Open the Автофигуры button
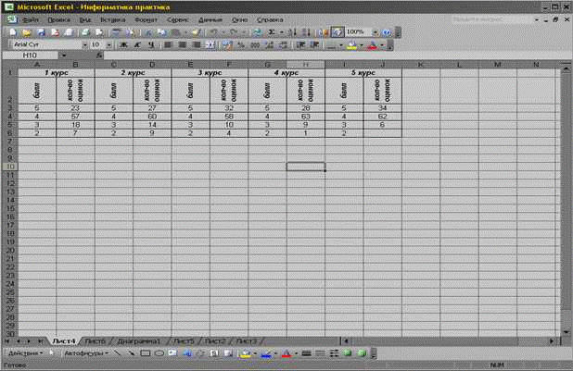Screen dimensions: 573x371 (85, 353)
